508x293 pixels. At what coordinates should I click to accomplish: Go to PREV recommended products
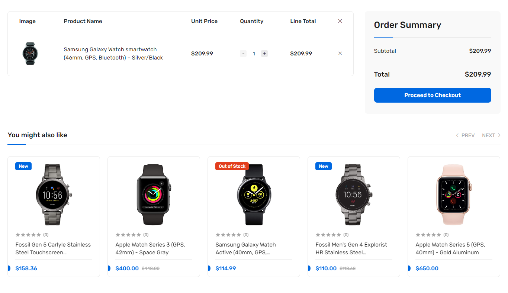[465, 135]
